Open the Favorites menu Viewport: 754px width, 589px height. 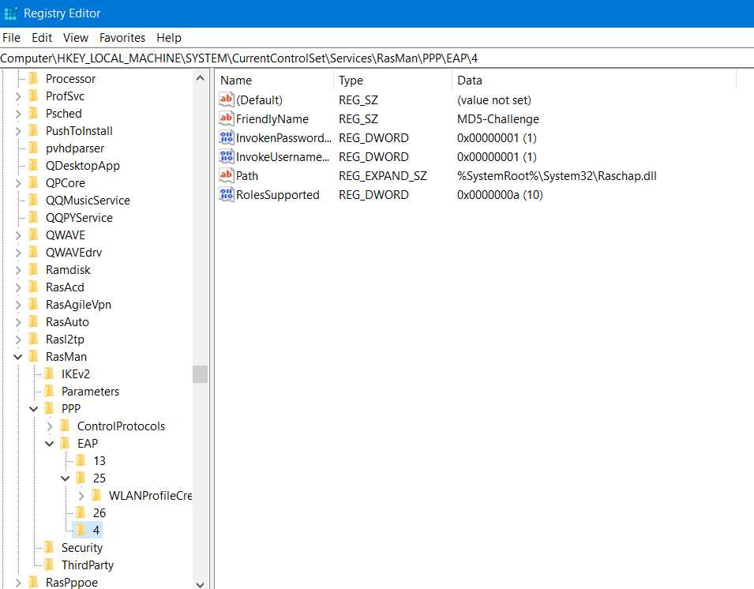[122, 38]
